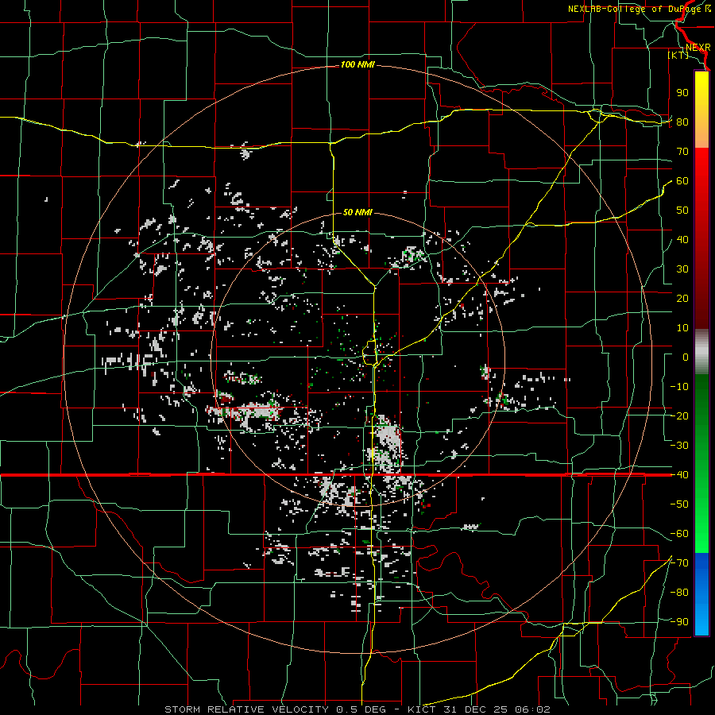715x715 pixels.
Task: Click the positive 10 value on velocity scale
Action: coord(682,328)
